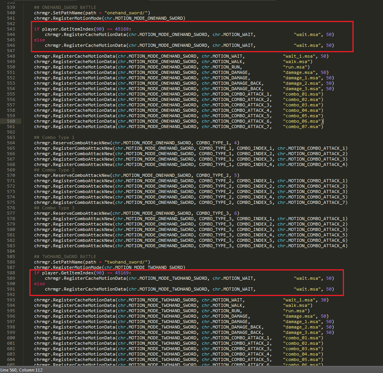
Task: Click the string "twohand_sword/" on line 586
Action: click(x=126, y=262)
